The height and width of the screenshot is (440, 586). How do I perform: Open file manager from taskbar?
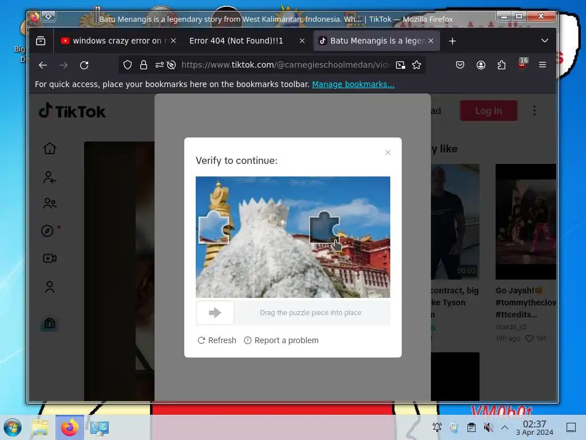pyautogui.click(x=41, y=427)
